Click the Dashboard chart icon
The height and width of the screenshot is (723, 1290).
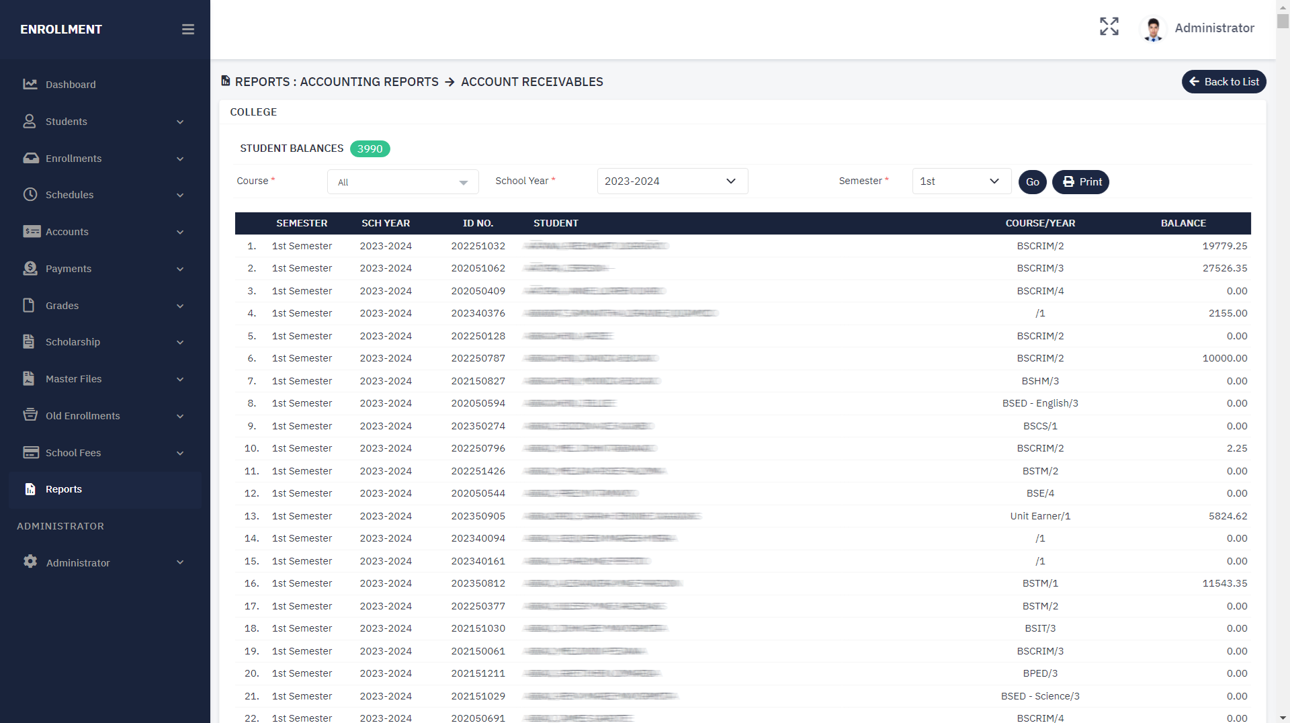[30, 85]
